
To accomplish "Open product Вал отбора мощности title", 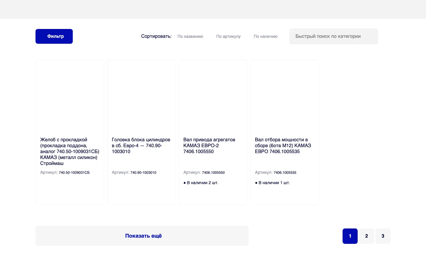I will [283, 145].
